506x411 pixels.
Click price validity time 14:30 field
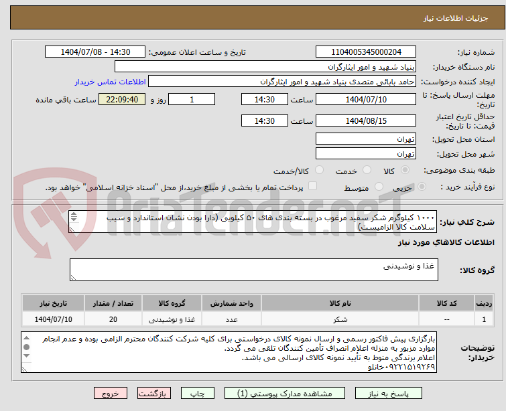pos(264,120)
